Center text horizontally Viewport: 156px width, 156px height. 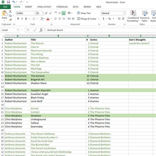(x=60, y=19)
